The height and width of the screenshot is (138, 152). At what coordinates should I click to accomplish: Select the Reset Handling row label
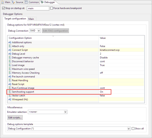click(20, 80)
